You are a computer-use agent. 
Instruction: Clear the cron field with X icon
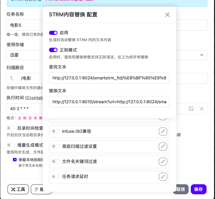pyautogui.click(x=202, y=109)
